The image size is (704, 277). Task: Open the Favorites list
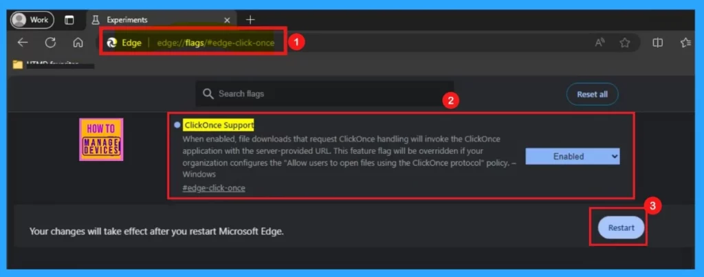(685, 43)
